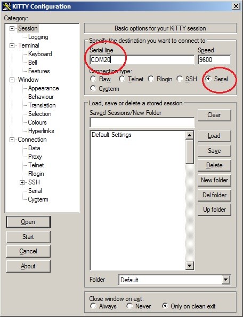The height and width of the screenshot is (317, 243).
Task: Click the KiTTY icon in title bar
Action: click(7, 6)
